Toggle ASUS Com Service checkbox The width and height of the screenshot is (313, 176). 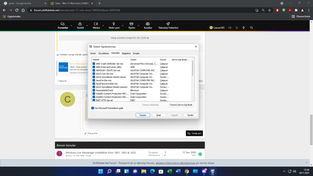coord(94,74)
